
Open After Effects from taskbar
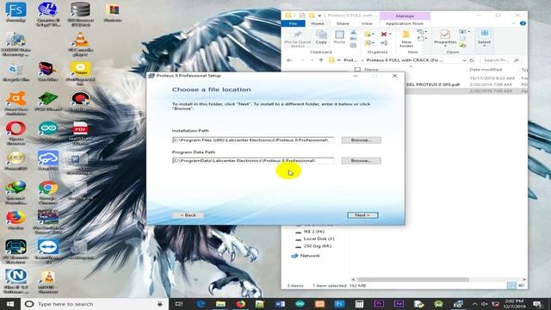pos(399,304)
